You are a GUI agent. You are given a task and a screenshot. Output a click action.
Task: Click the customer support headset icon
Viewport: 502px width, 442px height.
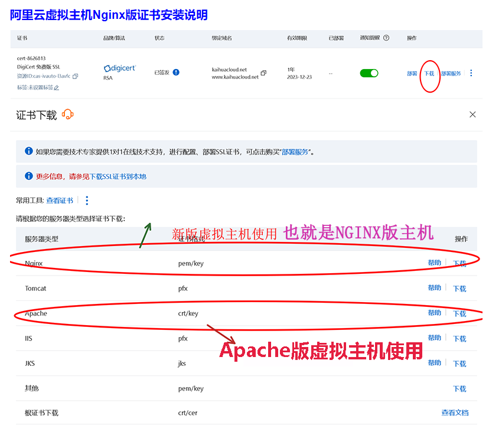point(67,114)
